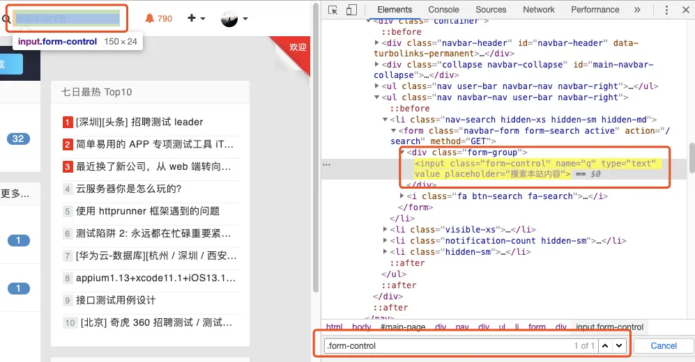The width and height of the screenshot is (695, 362).
Task: Go to previous search result arrow
Action: pyautogui.click(x=605, y=345)
